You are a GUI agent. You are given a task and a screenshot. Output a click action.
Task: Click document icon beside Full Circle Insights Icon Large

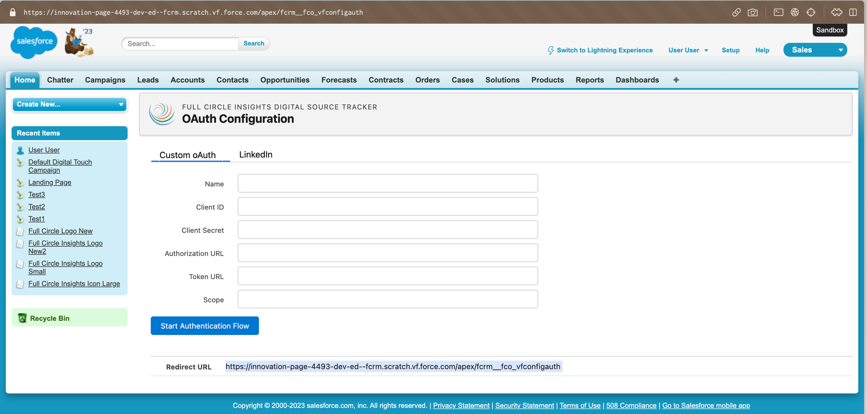click(x=20, y=284)
